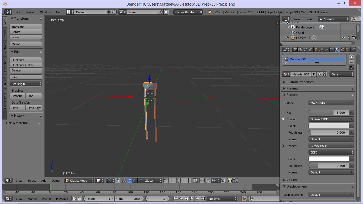Click the Smooth shading button
Screen dimensions: 363x204
pos(18,96)
